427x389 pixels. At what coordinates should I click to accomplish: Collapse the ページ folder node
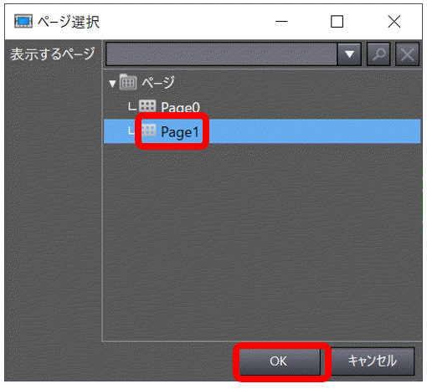click(112, 84)
